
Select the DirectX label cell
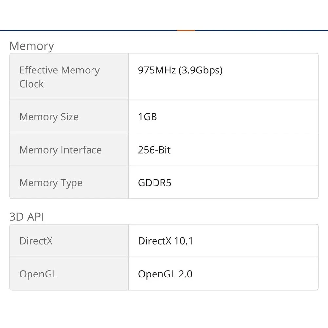pyautogui.click(x=69, y=241)
